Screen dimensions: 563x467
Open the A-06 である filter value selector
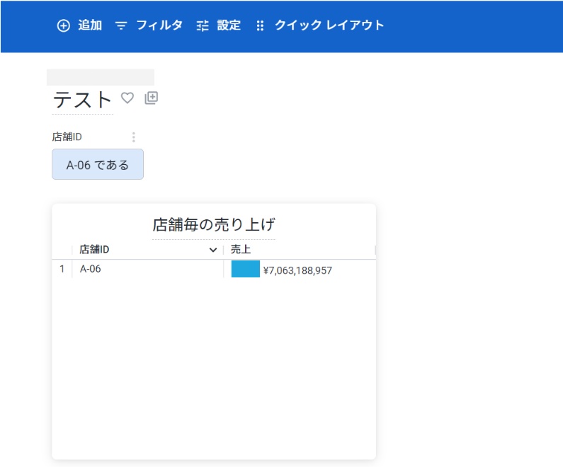pyautogui.click(x=98, y=165)
